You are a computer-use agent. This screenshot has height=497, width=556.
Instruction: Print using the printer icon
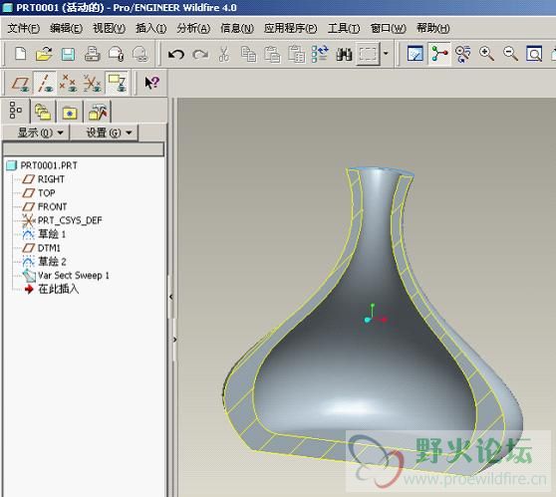tap(92, 54)
